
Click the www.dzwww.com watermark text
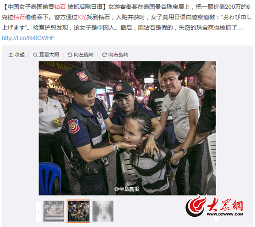[225, 214]
